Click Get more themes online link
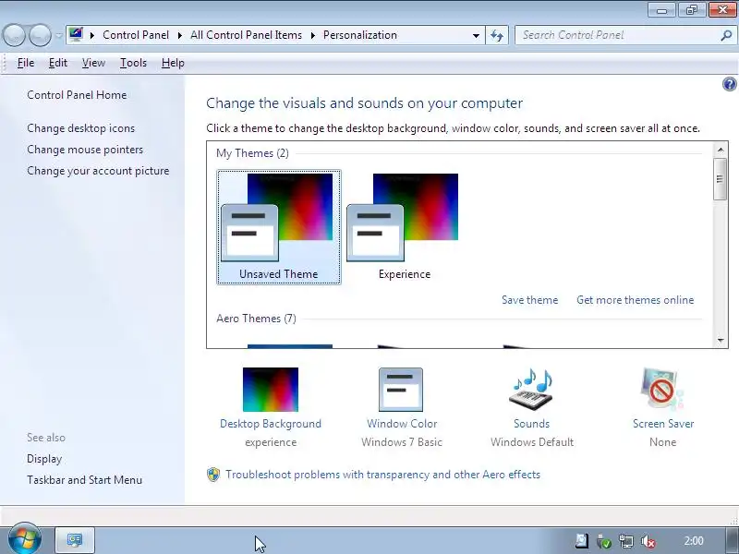The width and height of the screenshot is (739, 554). [x=635, y=300]
